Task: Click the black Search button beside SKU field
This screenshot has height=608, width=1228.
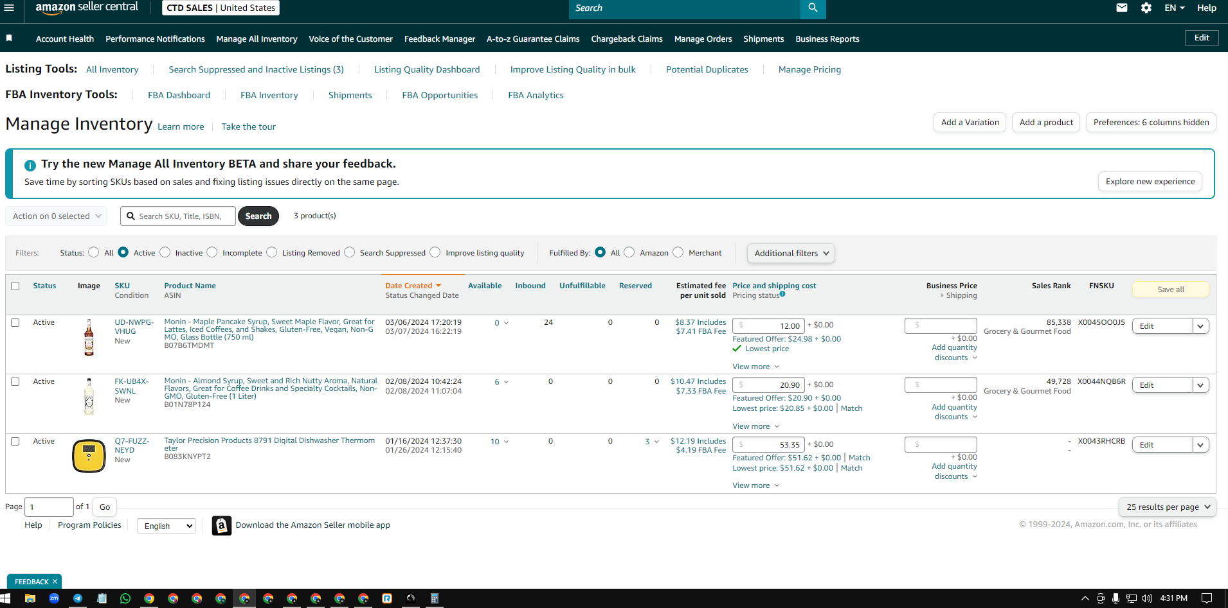Action: [x=258, y=216]
